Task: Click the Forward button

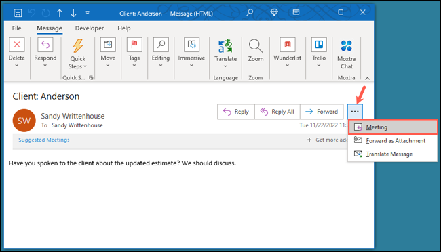Action: coord(322,112)
